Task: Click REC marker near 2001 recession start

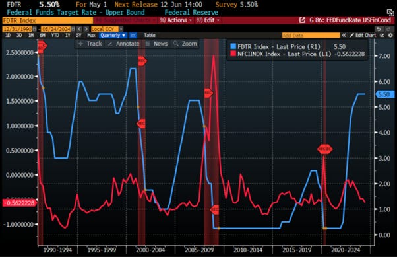Action: (142, 61)
